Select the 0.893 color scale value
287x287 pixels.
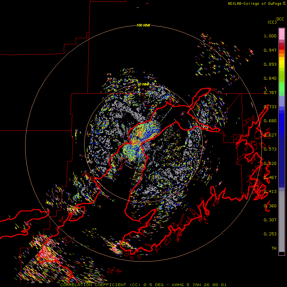[270, 64]
